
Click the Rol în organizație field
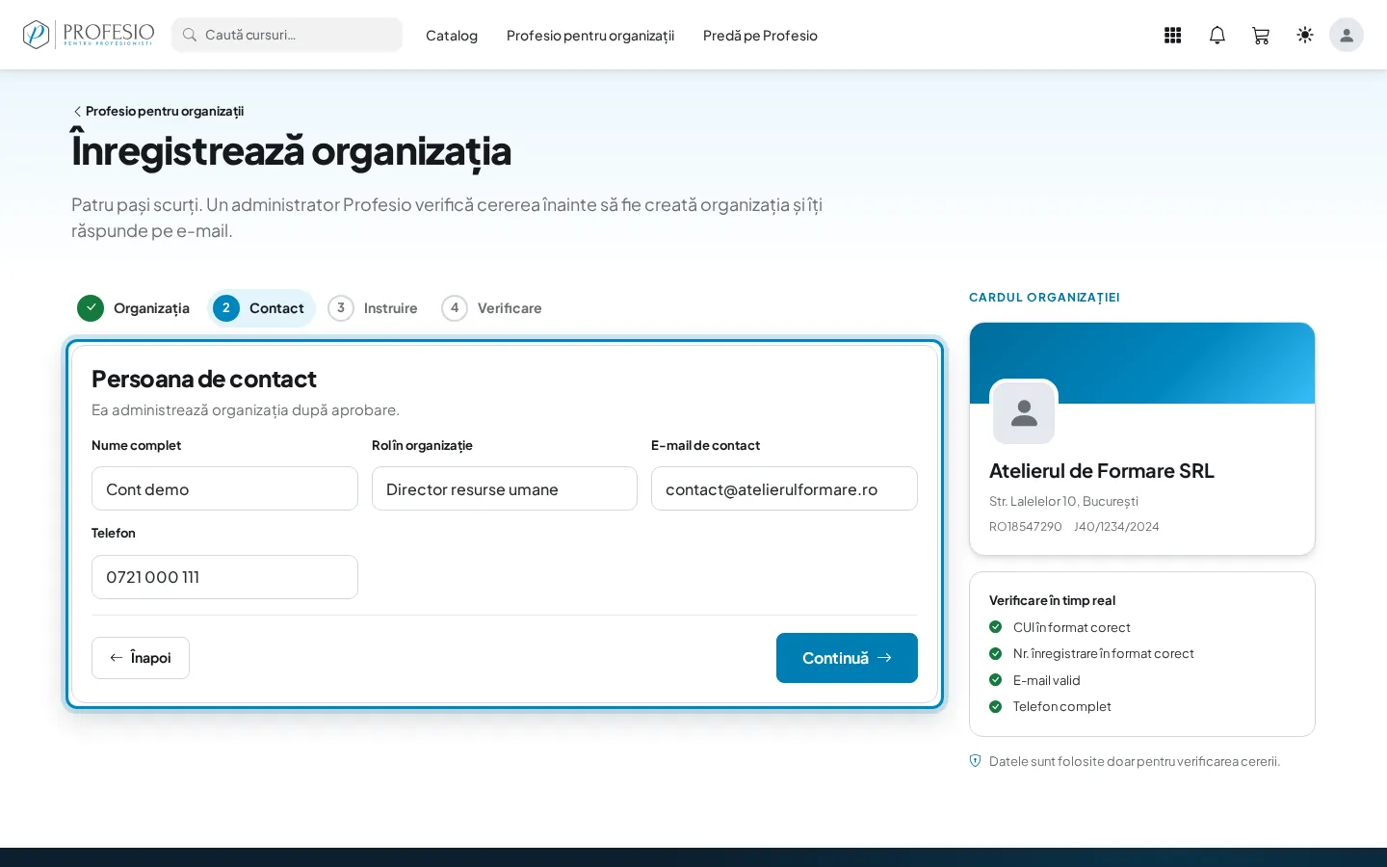pyautogui.click(x=505, y=488)
